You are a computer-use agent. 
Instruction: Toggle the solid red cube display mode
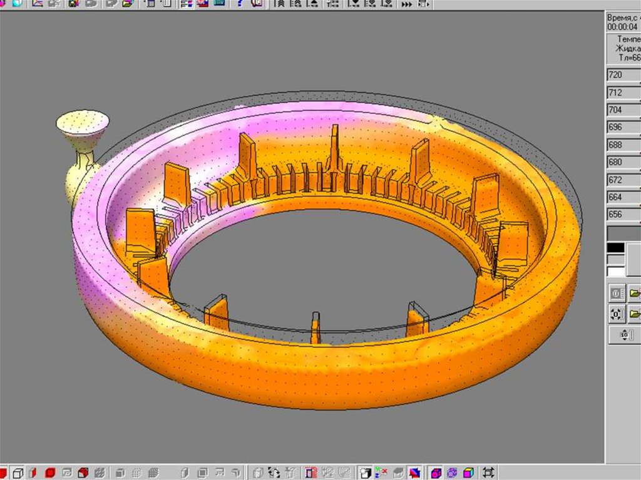point(50,472)
